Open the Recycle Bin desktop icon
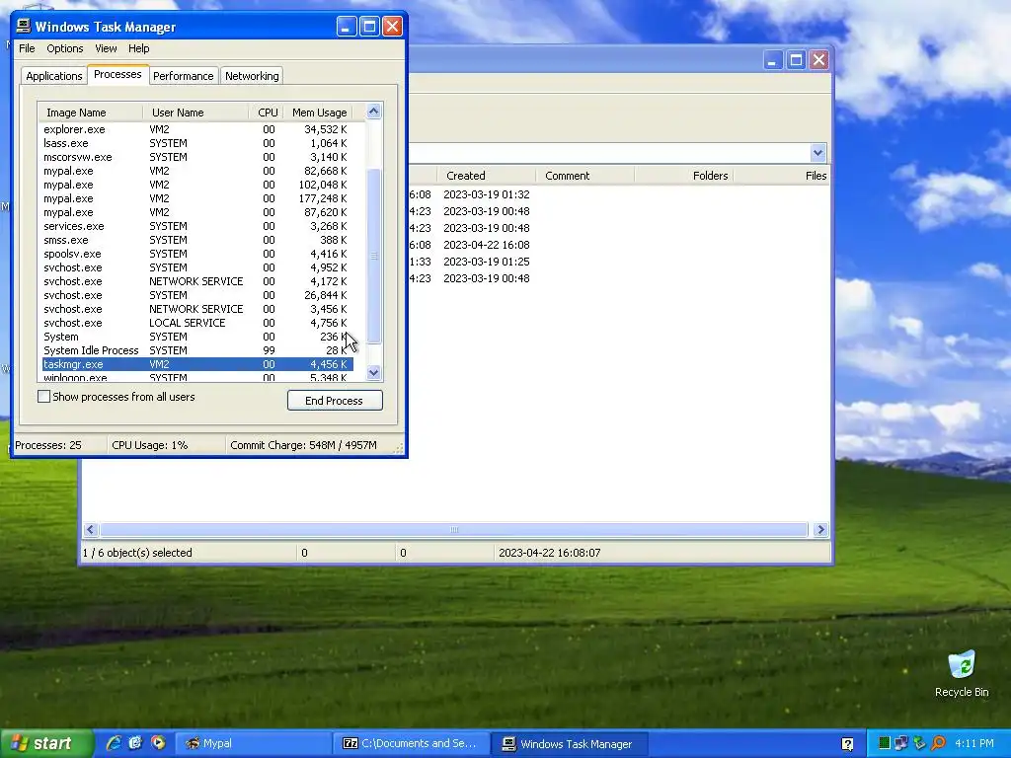 coord(962,674)
